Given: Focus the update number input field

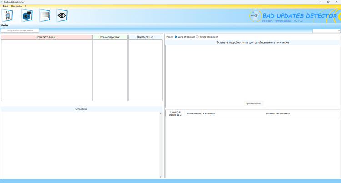Looking at the screenshot, I should pos(20,30).
